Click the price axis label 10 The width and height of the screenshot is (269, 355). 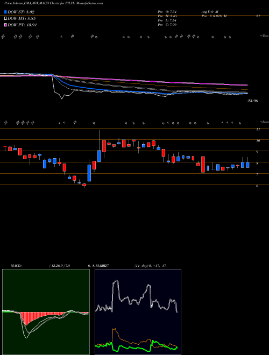click(x=258, y=141)
